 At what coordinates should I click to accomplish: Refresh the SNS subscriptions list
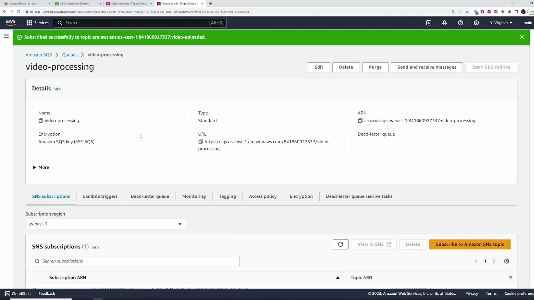(340, 244)
